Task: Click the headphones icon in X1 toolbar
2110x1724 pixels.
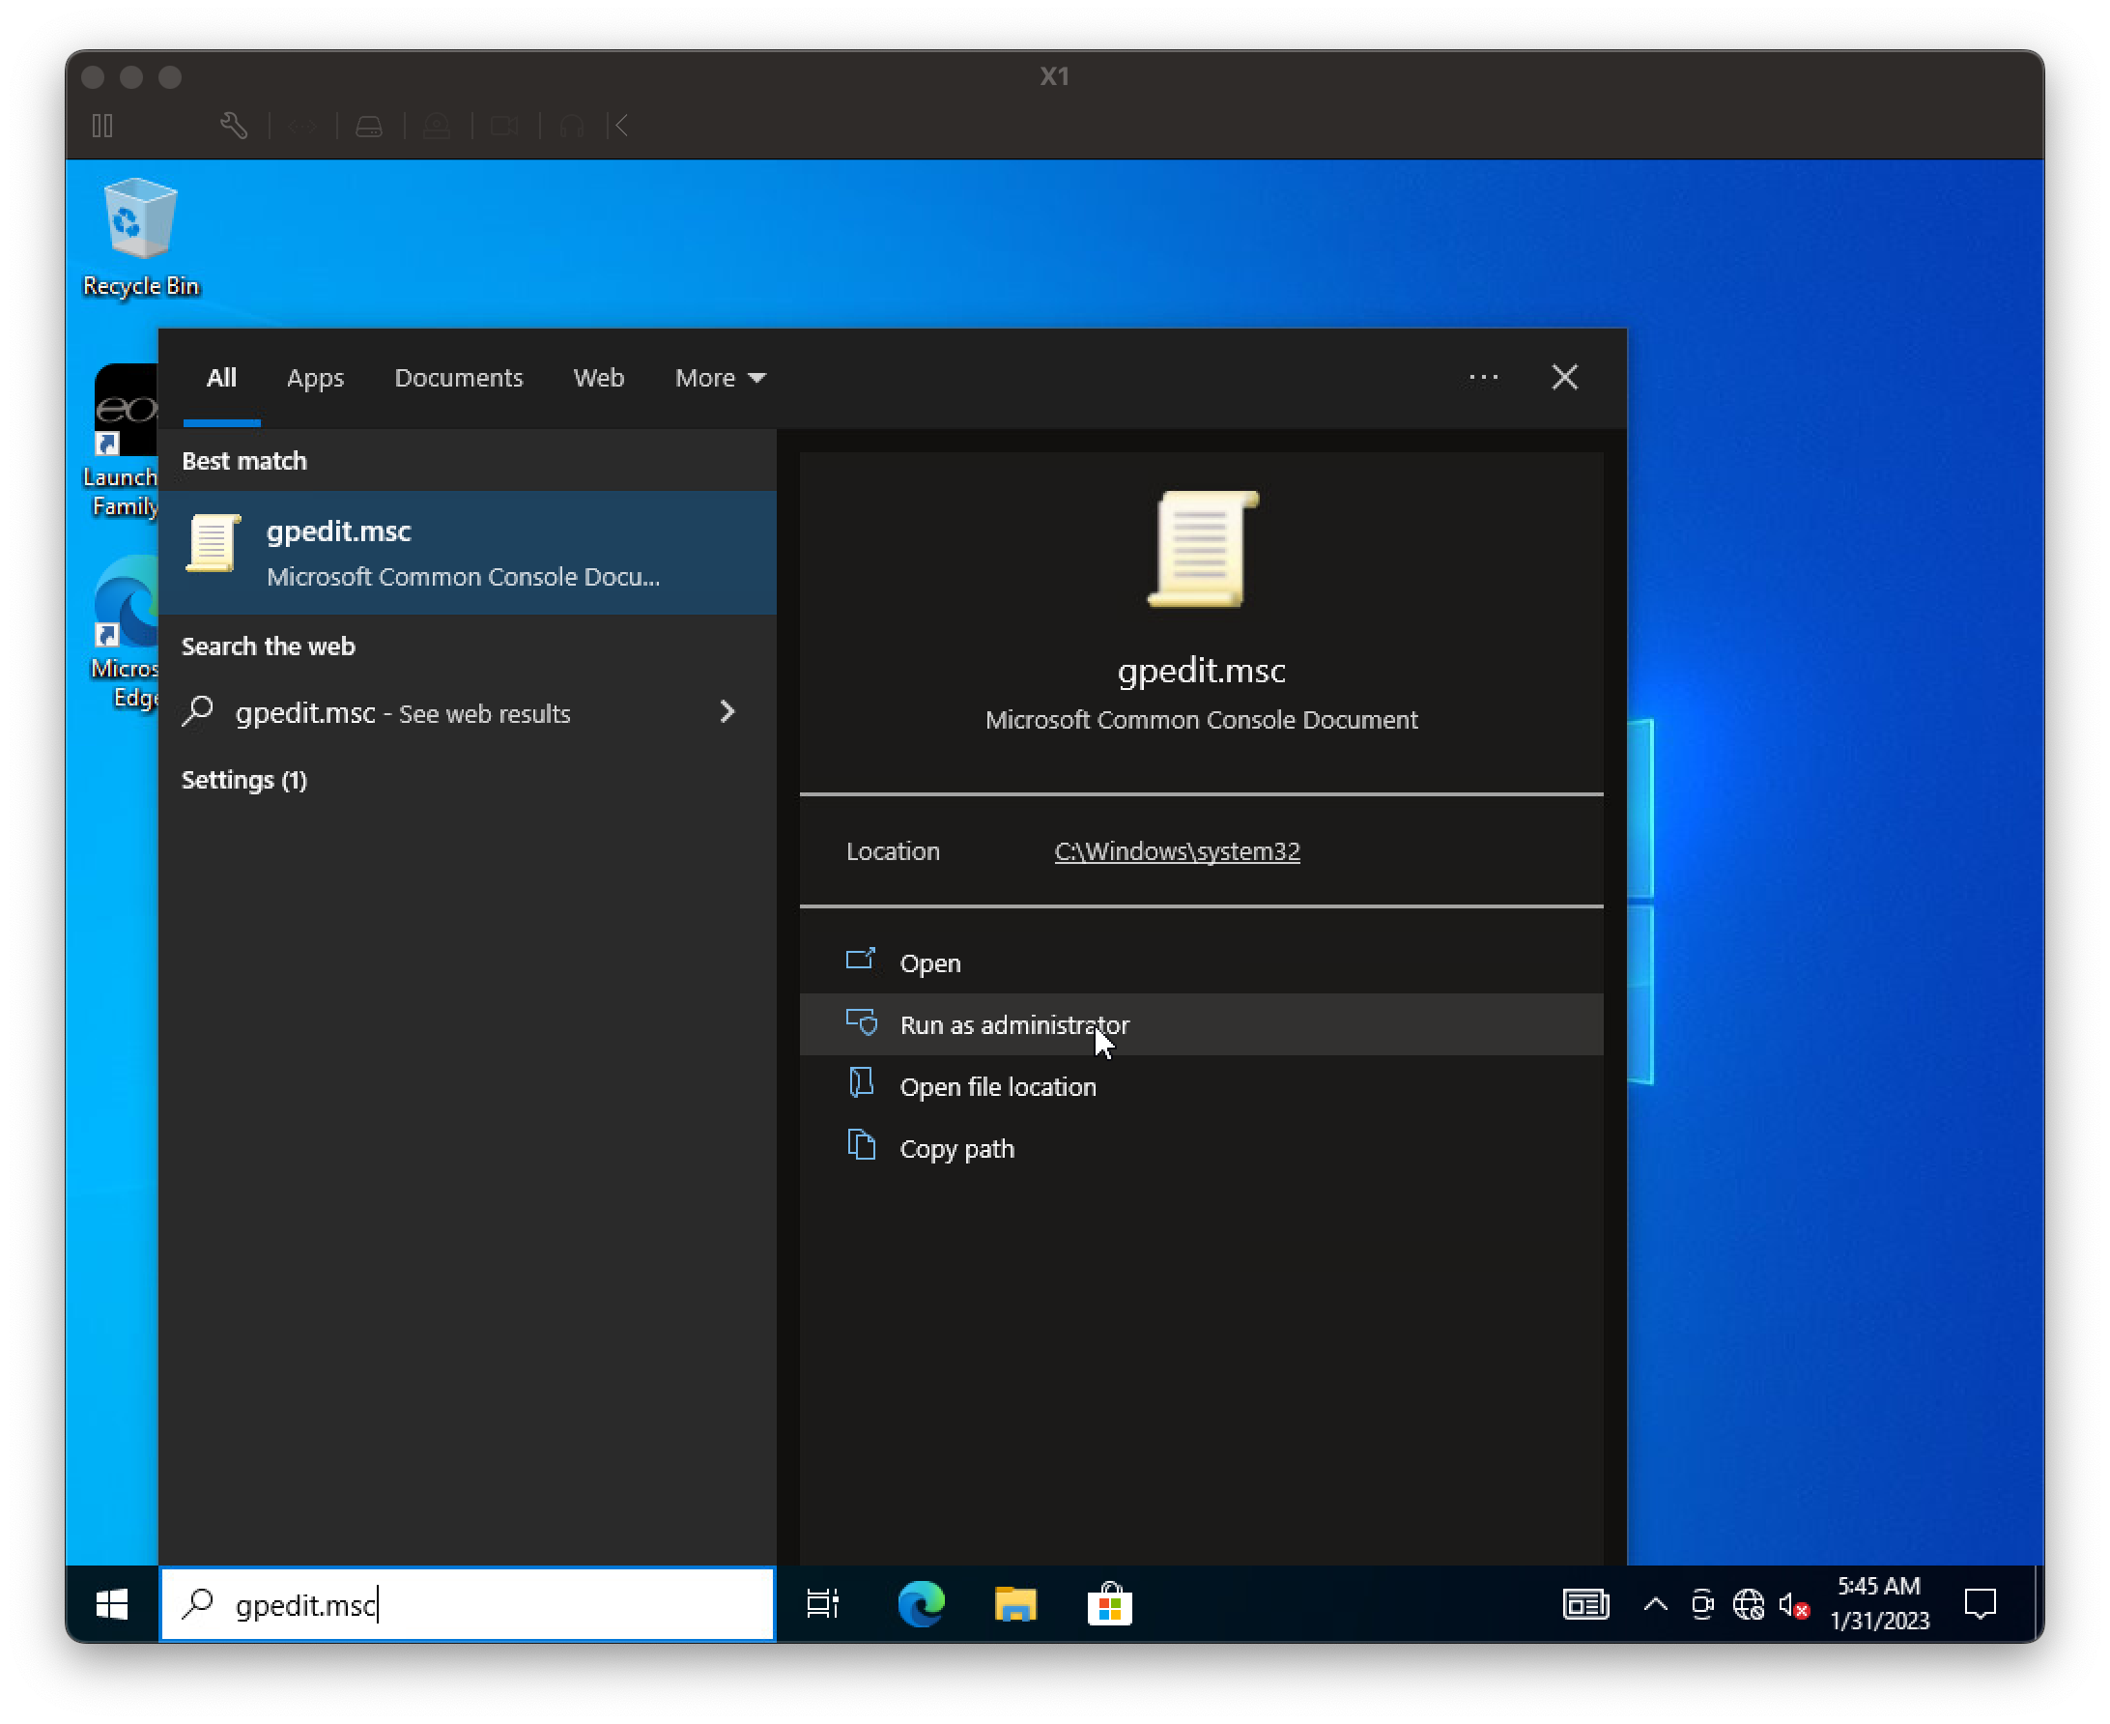Action: (x=571, y=127)
